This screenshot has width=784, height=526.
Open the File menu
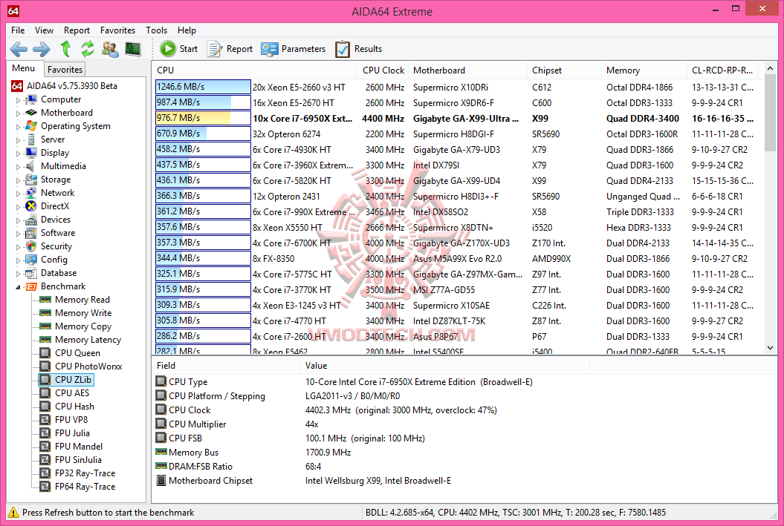[x=18, y=30]
